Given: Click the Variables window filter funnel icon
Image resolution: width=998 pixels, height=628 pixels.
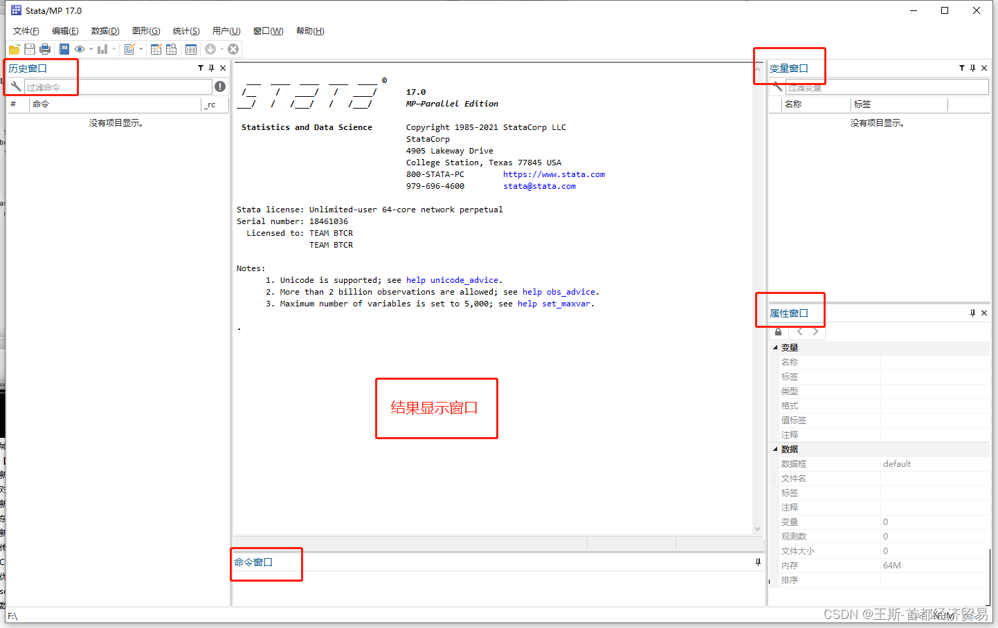Looking at the screenshot, I should click(962, 68).
